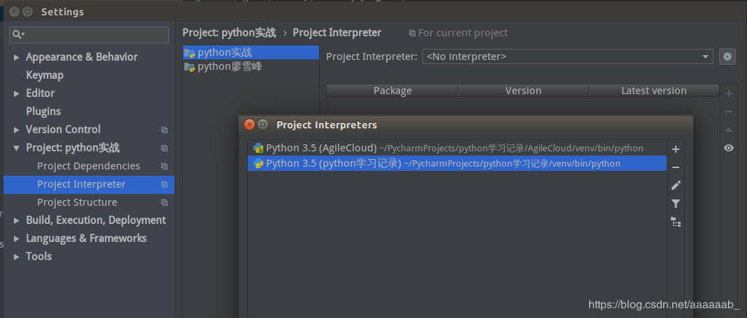
Task: Click the pencil edit interpreter icon
Action: (675, 185)
